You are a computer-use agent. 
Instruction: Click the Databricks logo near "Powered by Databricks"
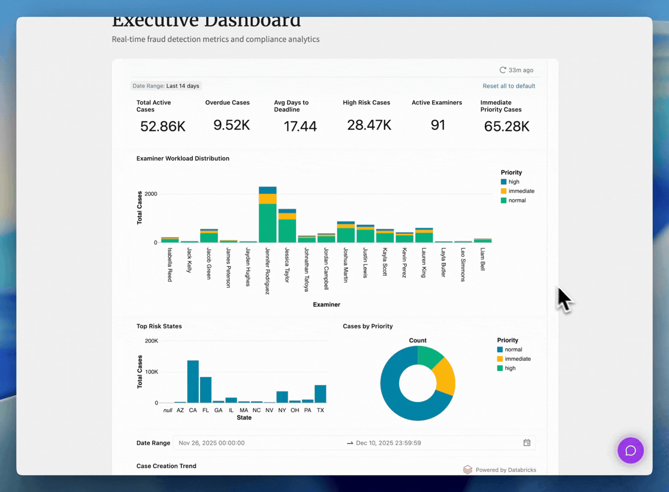pyautogui.click(x=467, y=469)
